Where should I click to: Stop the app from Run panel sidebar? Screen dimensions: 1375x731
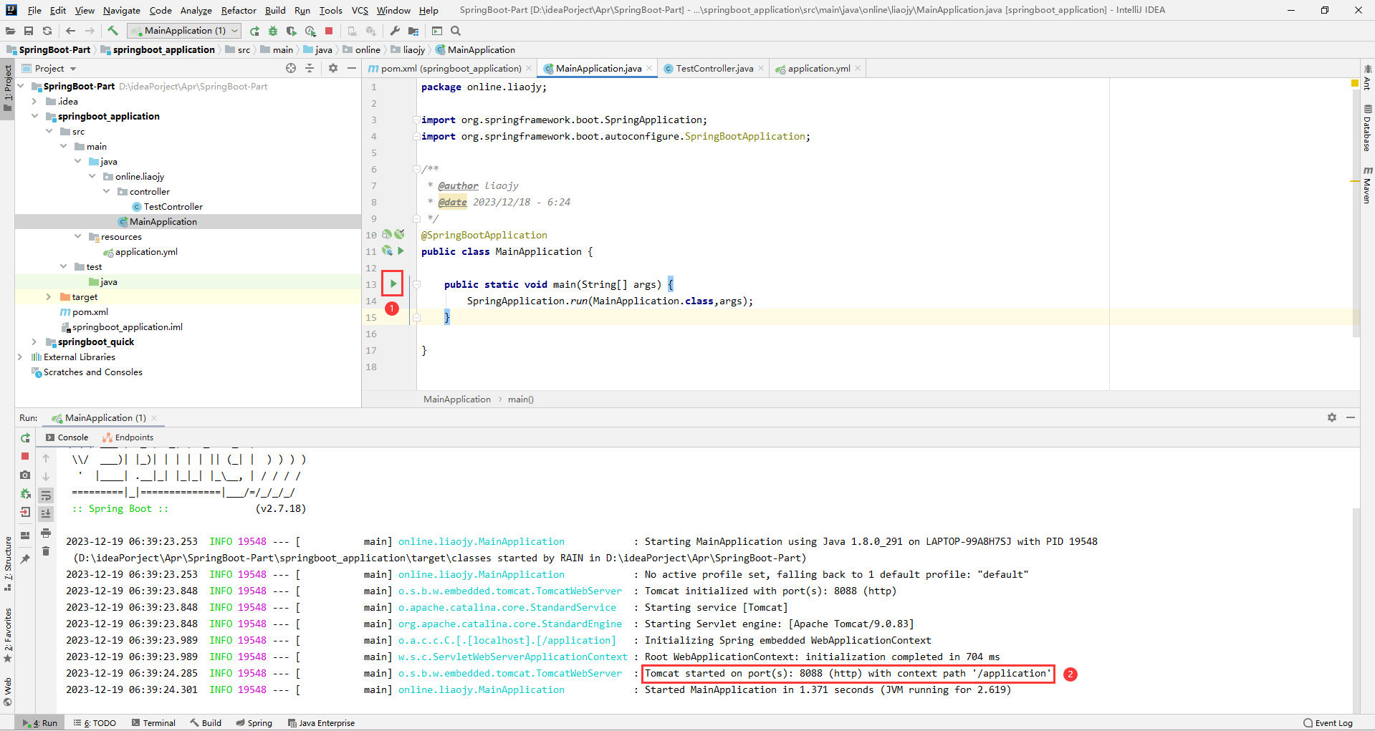(25, 456)
